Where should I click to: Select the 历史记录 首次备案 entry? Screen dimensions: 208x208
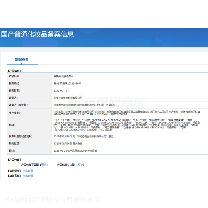69,143
